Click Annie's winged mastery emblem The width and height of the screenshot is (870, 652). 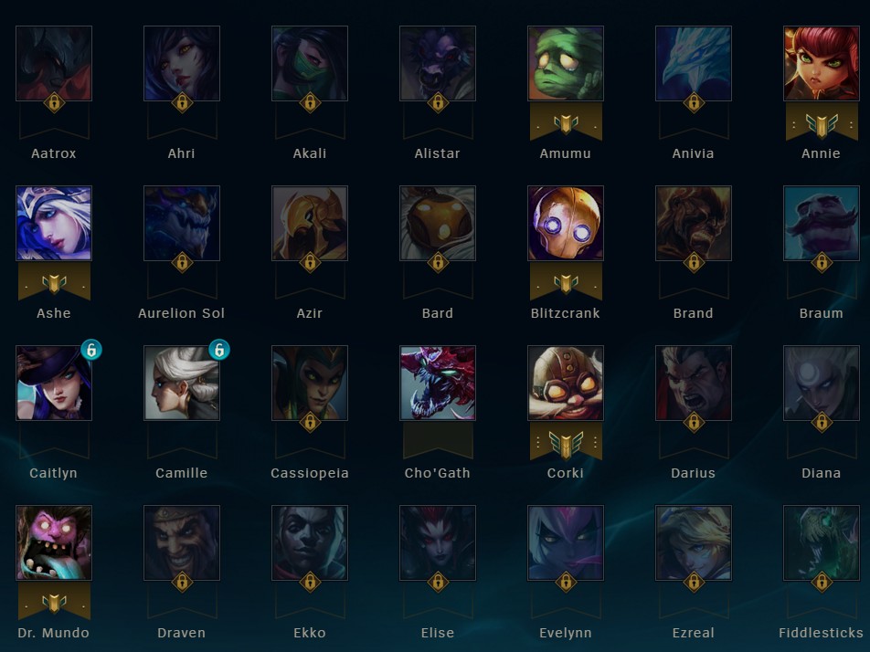(822, 125)
